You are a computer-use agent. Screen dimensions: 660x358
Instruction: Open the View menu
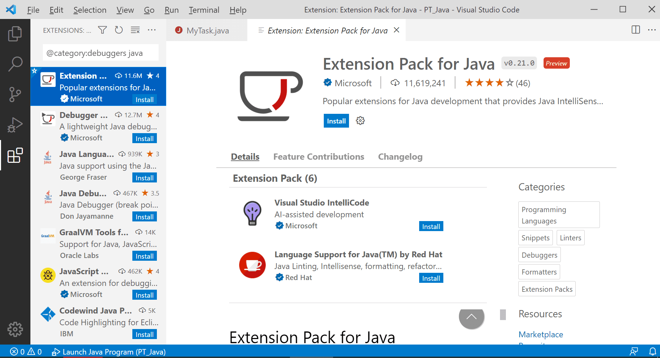[125, 10]
